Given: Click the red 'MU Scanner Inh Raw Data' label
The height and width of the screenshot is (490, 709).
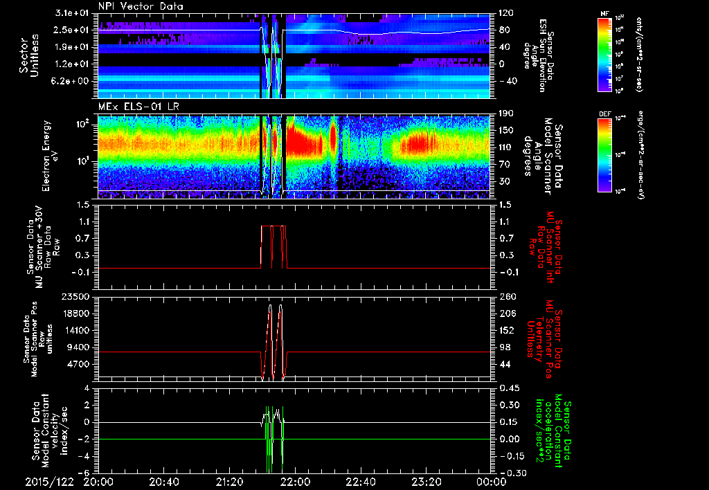Looking at the screenshot, I should (544, 248).
